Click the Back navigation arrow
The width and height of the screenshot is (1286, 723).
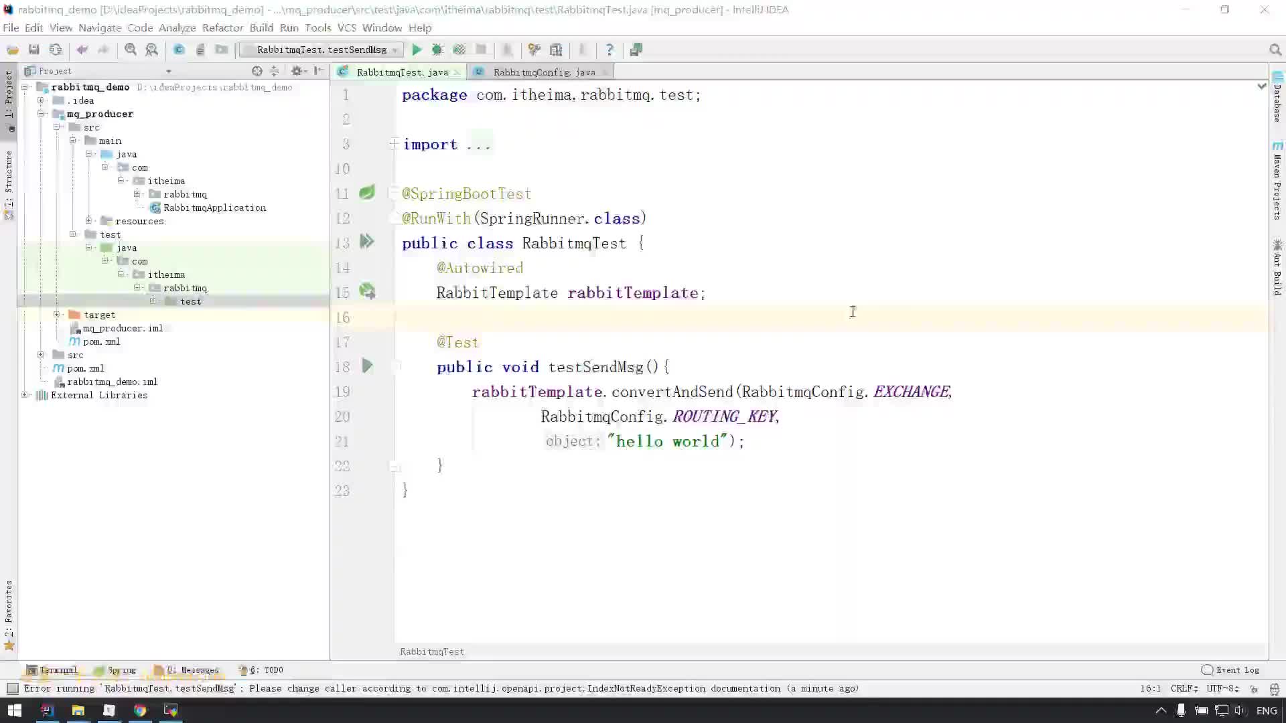click(x=82, y=50)
